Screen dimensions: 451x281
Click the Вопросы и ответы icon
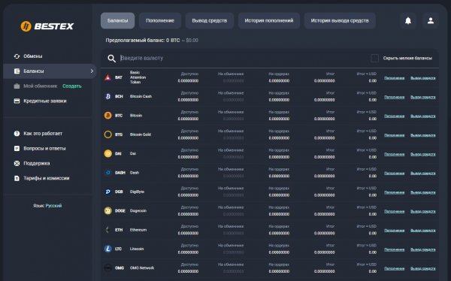pyautogui.click(x=17, y=149)
